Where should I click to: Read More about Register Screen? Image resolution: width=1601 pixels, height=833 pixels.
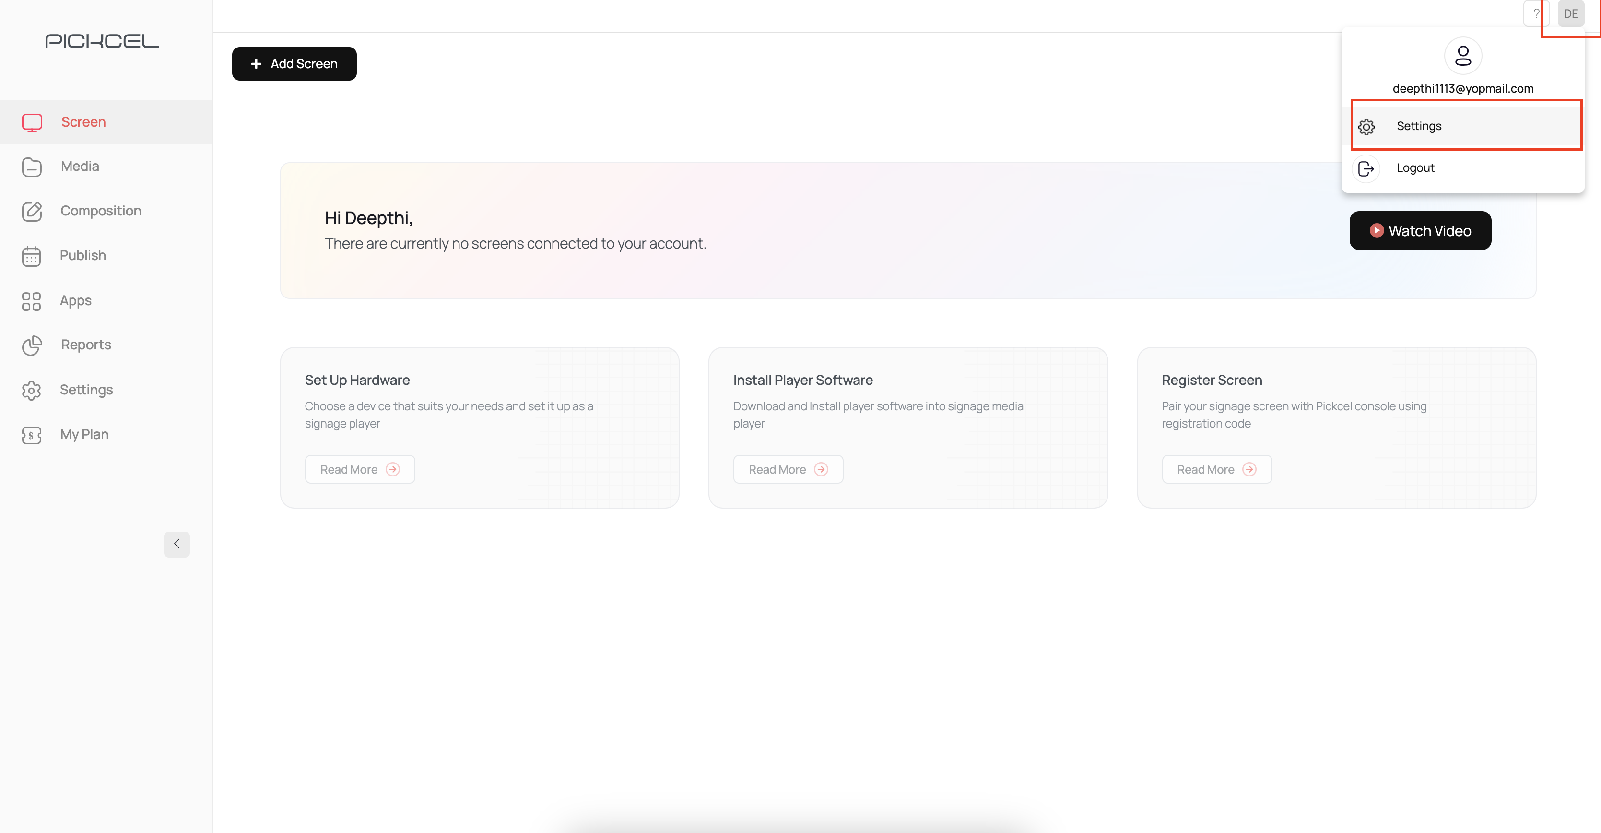pyautogui.click(x=1216, y=469)
